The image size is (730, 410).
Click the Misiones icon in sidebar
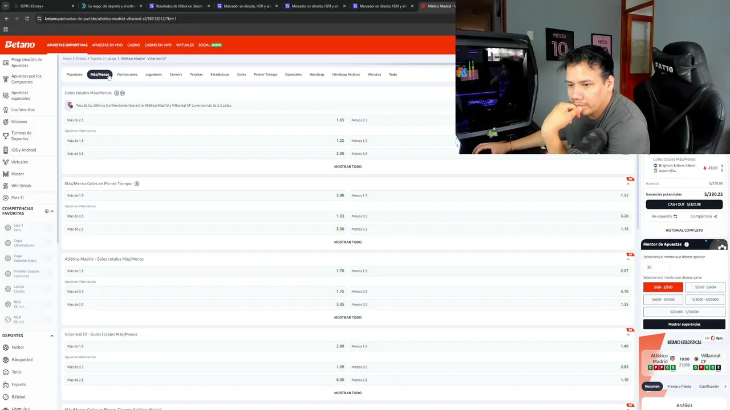tap(6, 121)
